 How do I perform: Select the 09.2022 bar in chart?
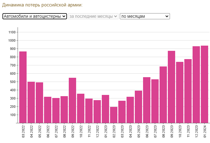72,100
